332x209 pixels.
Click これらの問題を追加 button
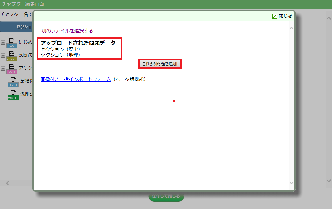click(160, 64)
